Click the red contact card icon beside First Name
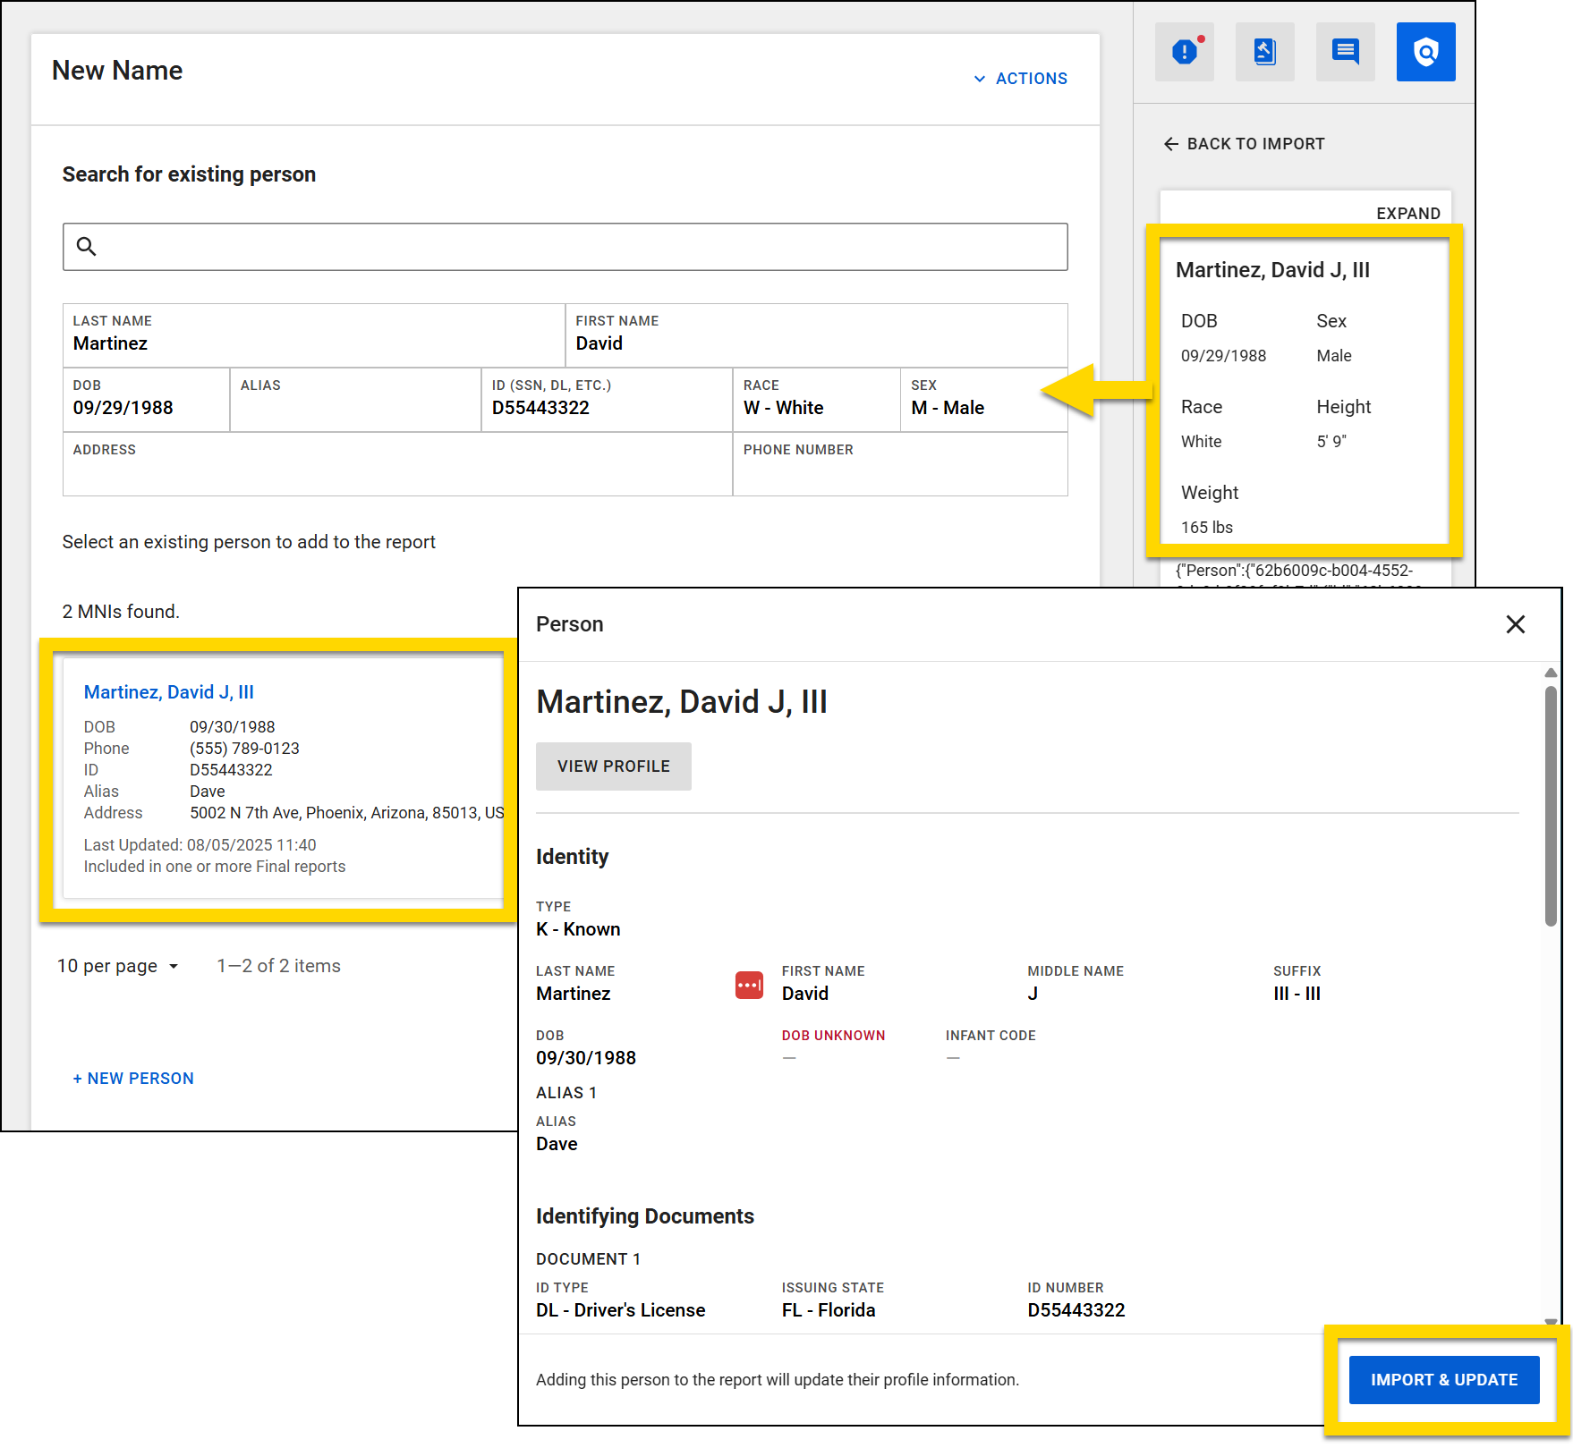Viewport: 1573px width, 1448px height. coord(749,985)
